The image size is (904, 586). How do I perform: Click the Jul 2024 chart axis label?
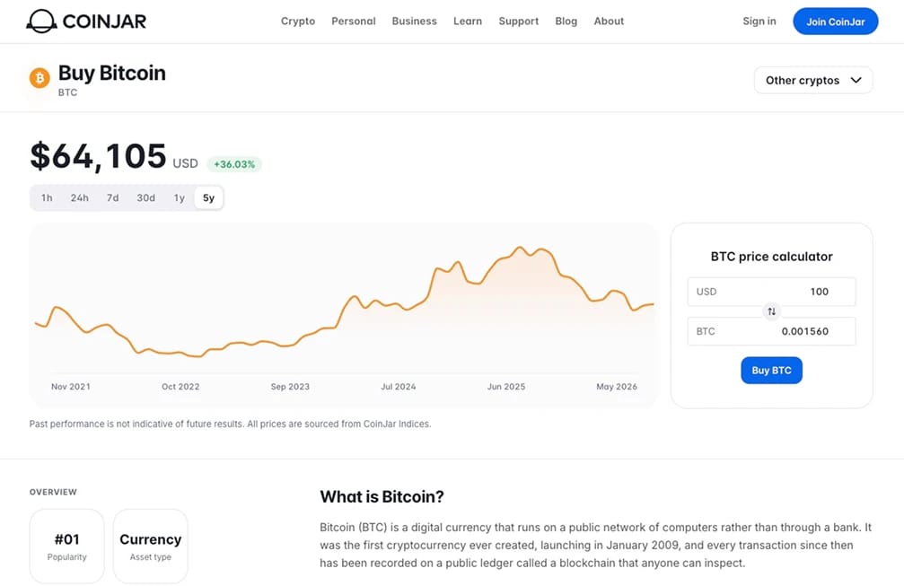[399, 387]
